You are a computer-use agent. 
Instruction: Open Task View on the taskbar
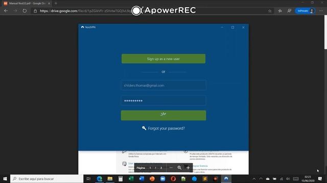pyautogui.click(x=88, y=178)
